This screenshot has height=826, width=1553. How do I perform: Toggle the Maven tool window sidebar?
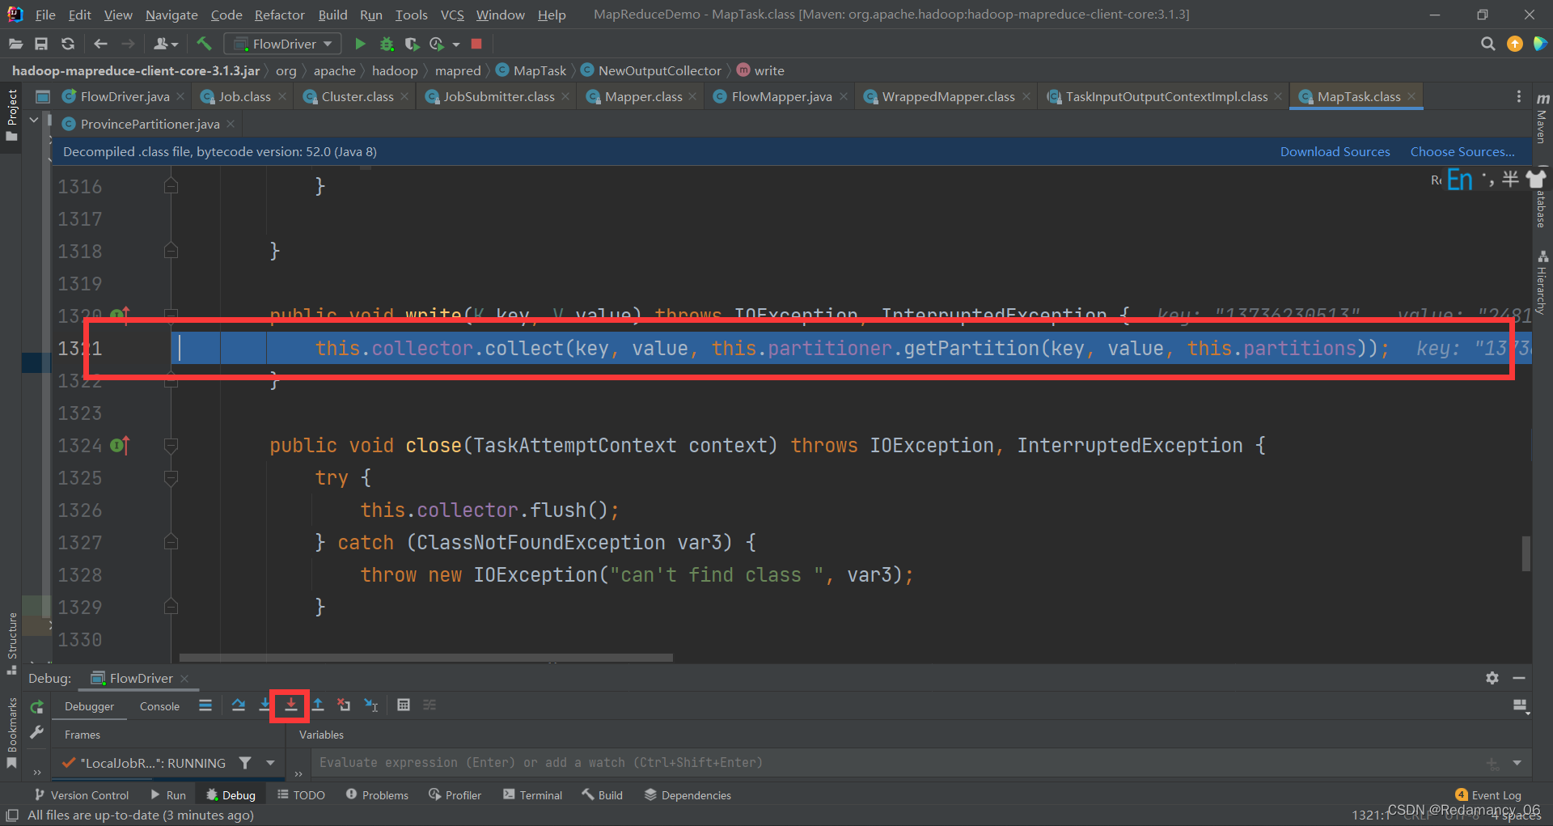click(x=1542, y=118)
